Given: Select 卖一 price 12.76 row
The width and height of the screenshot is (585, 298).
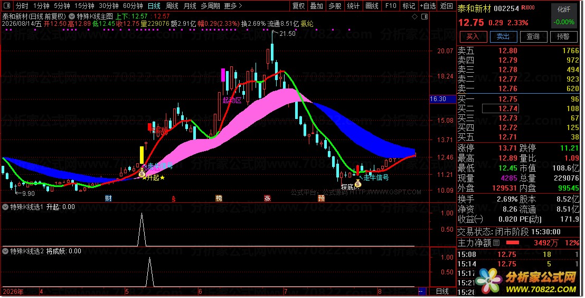Looking at the screenshot, I should click(518, 88).
